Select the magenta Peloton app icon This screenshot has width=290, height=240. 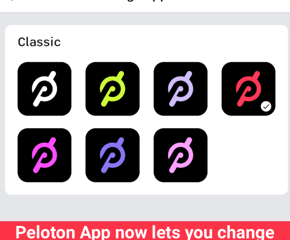[44, 155]
